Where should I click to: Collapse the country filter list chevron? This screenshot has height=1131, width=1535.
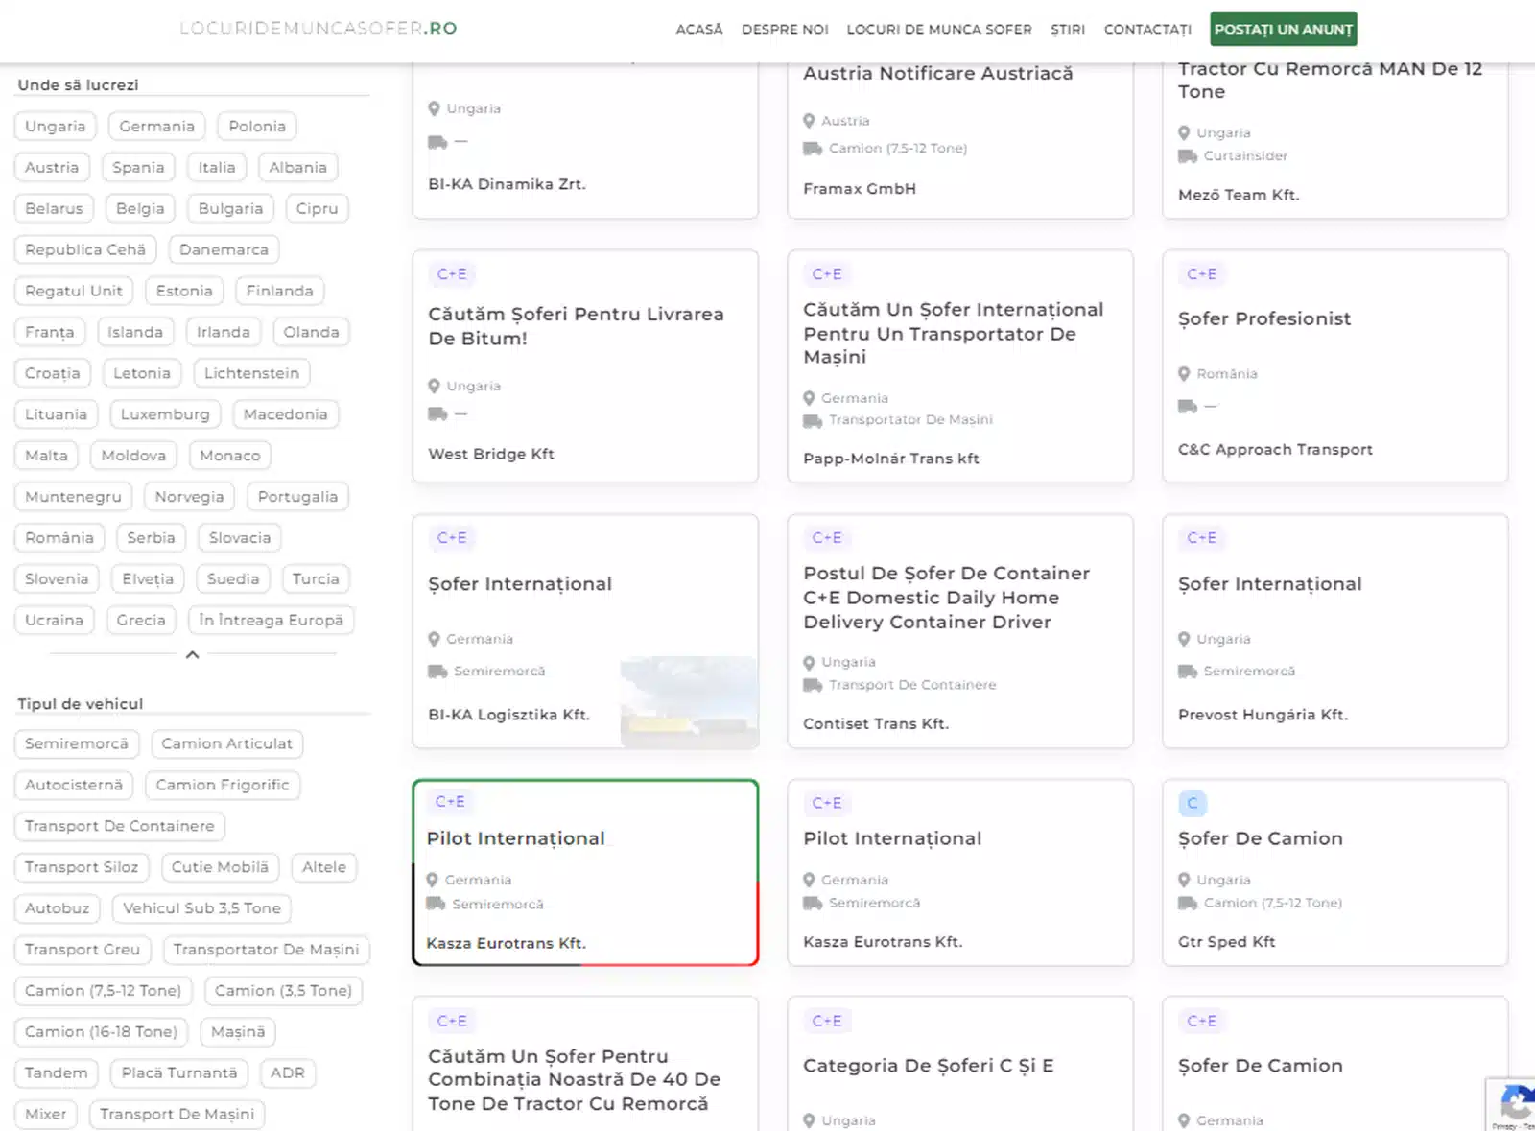(x=192, y=654)
